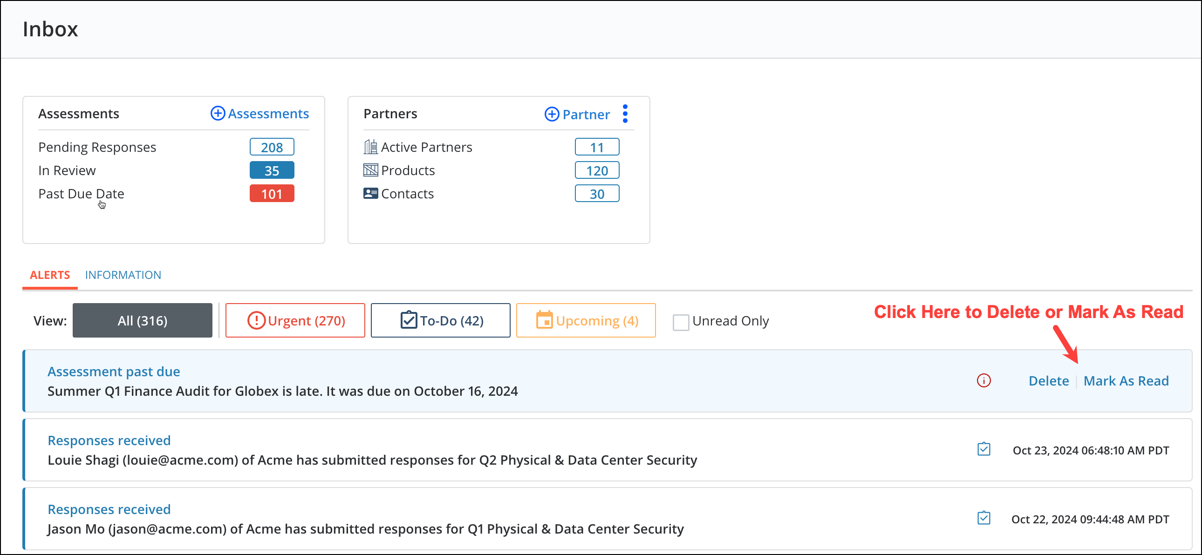Show To-Do (42) alerts
The width and height of the screenshot is (1202, 555).
440,321
